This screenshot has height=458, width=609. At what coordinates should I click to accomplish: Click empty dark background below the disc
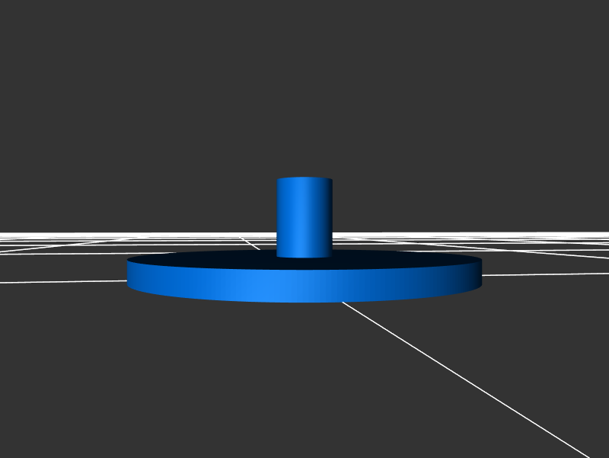click(228, 381)
